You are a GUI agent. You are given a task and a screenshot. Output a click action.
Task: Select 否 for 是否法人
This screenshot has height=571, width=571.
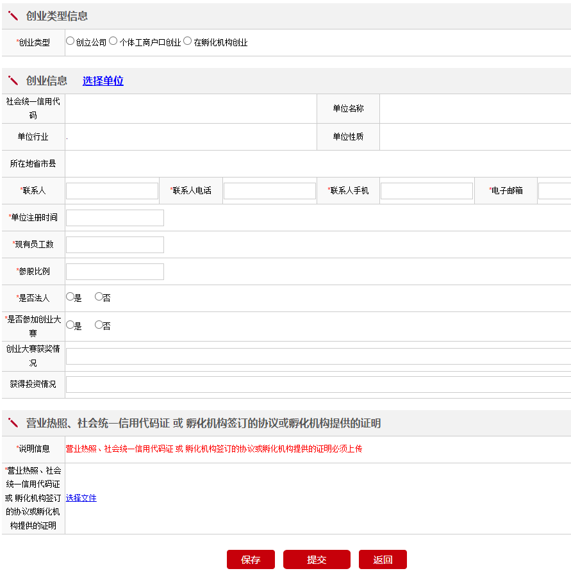(x=99, y=297)
